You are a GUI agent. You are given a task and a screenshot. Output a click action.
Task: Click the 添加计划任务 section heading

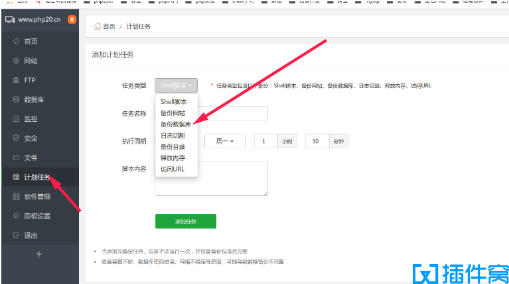click(113, 55)
